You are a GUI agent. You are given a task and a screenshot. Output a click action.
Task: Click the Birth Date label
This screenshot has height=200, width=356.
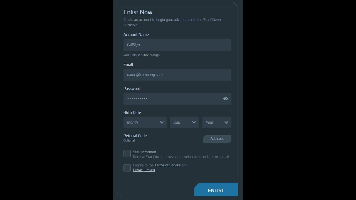tap(132, 112)
